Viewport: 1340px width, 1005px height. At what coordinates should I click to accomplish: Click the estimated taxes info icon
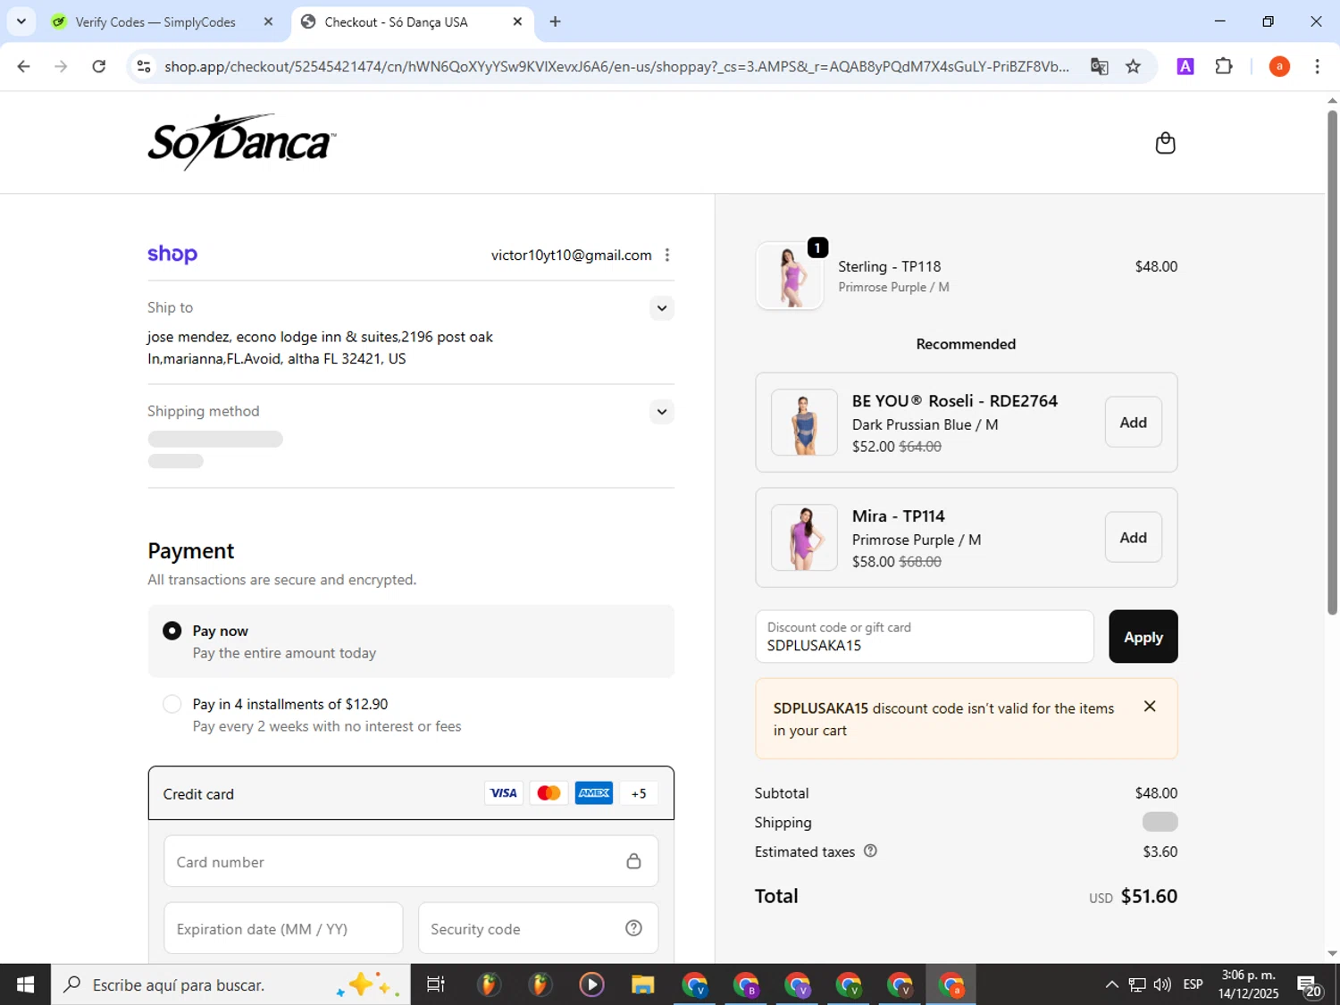pyautogui.click(x=870, y=851)
